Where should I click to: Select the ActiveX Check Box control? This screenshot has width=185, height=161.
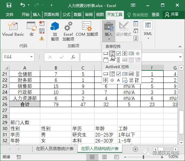pos(119,74)
